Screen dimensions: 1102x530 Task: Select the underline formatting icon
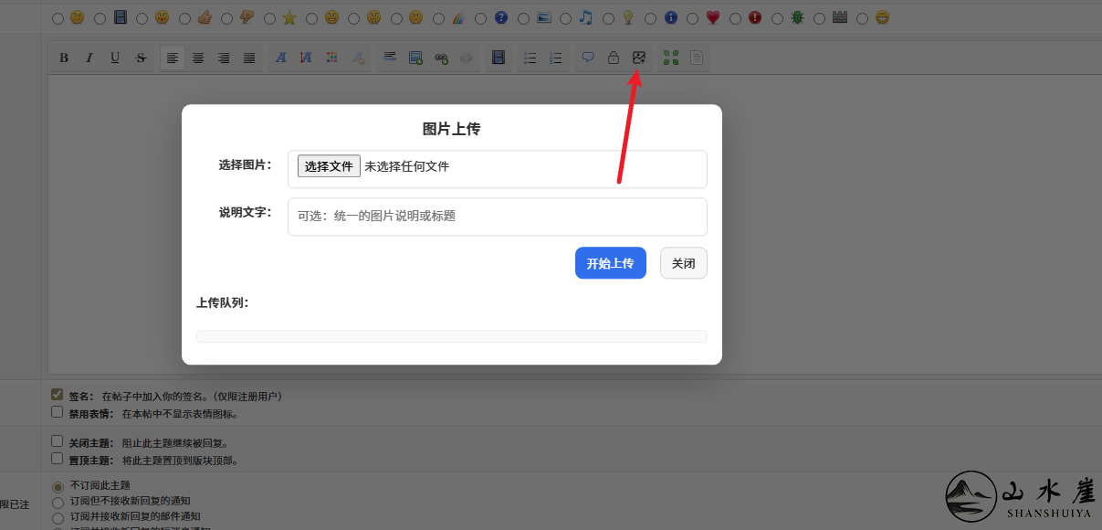pyautogui.click(x=114, y=57)
